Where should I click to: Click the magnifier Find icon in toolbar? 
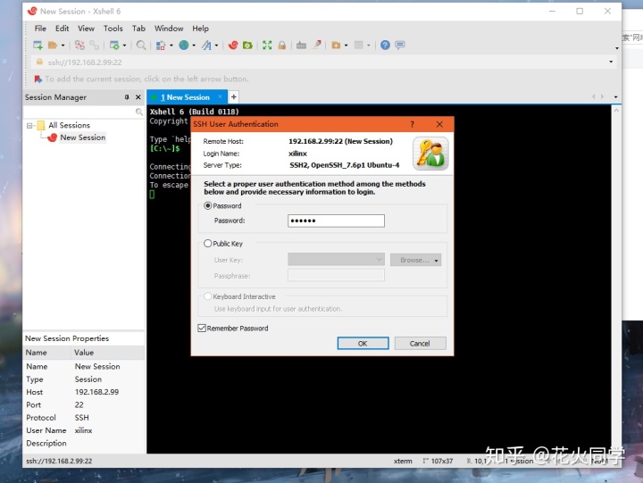[141, 46]
